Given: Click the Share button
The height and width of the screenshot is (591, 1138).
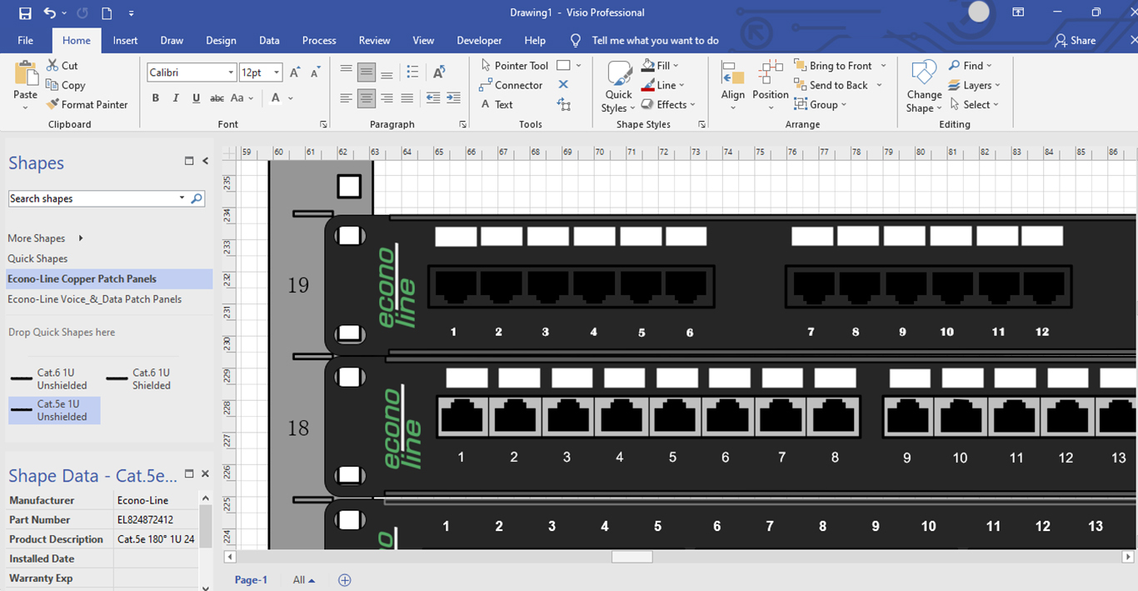Looking at the screenshot, I should pos(1075,40).
